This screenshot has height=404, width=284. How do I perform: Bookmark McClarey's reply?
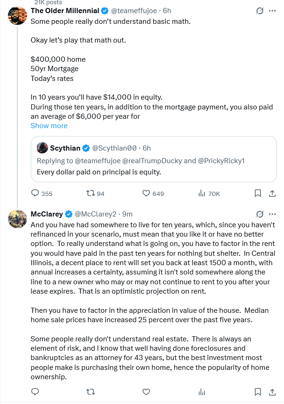(258, 392)
